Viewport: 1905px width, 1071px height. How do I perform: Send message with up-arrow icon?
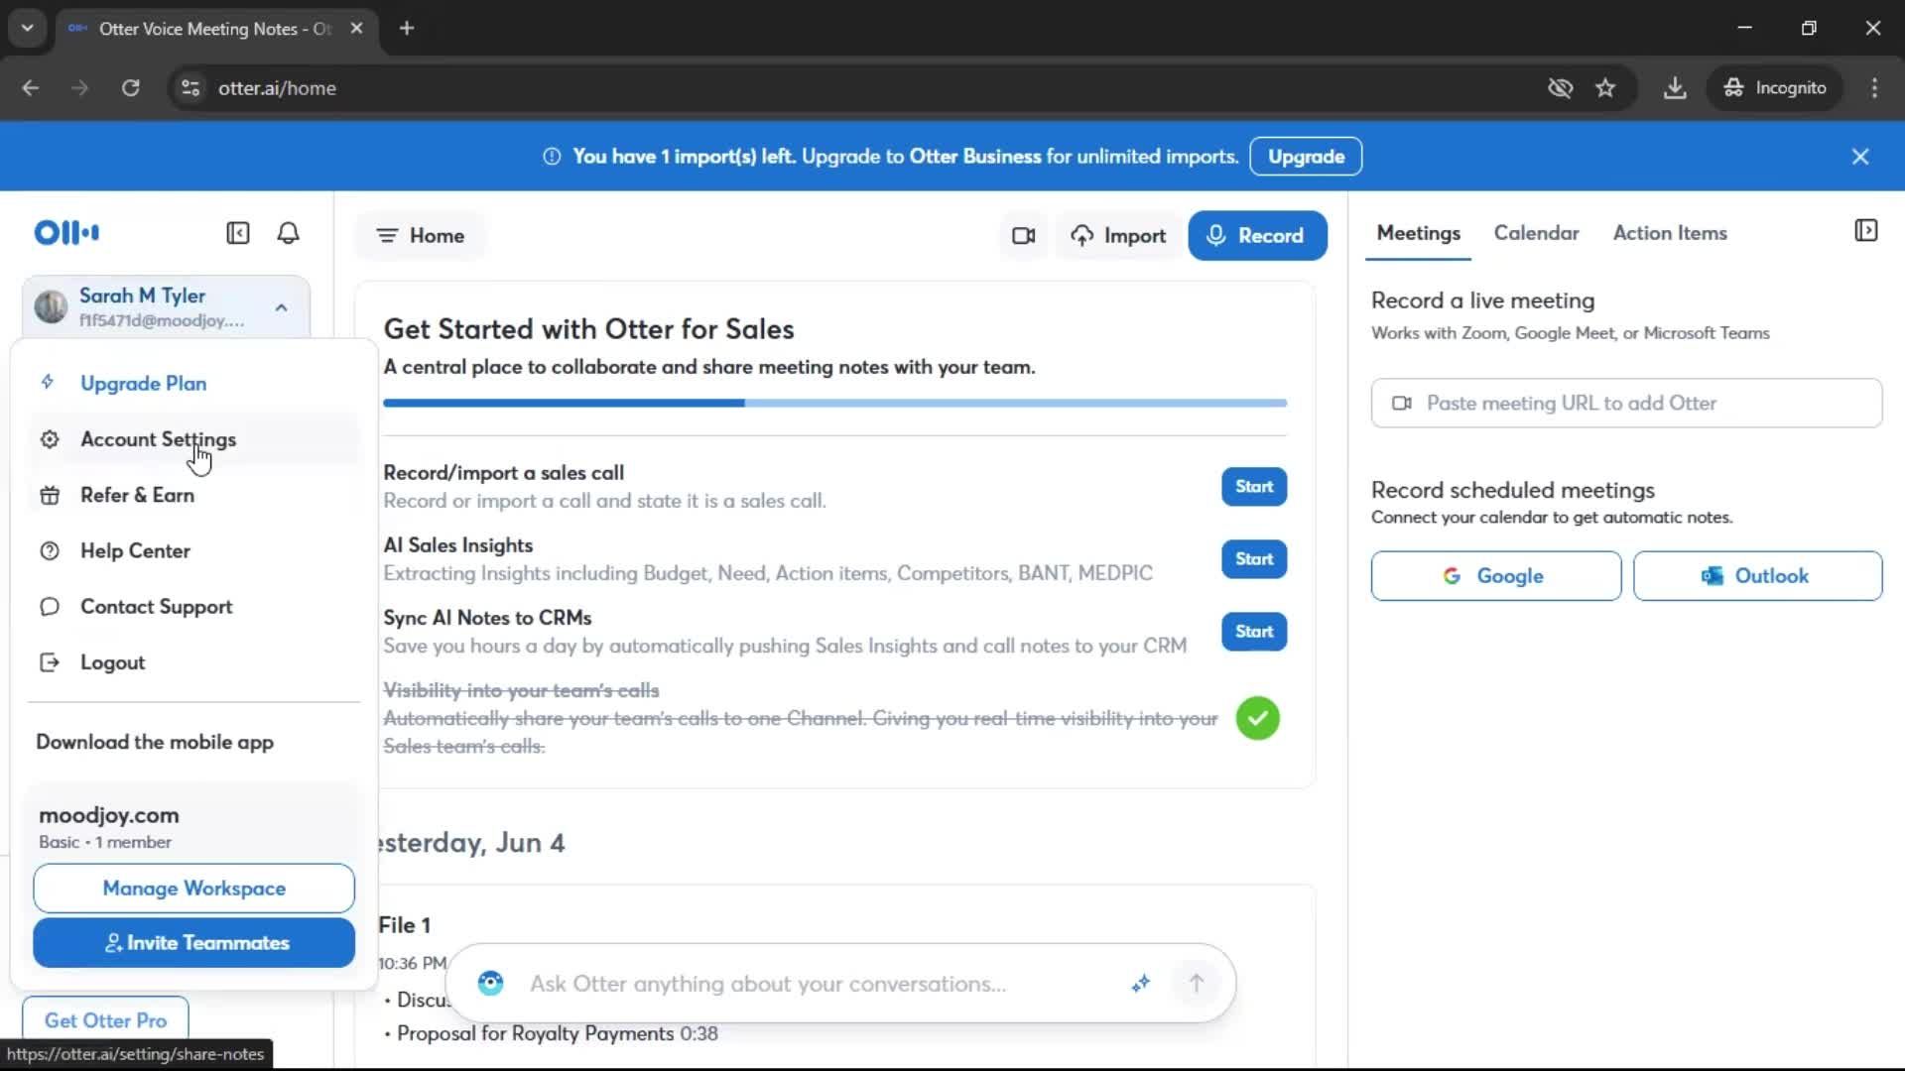[x=1197, y=983]
